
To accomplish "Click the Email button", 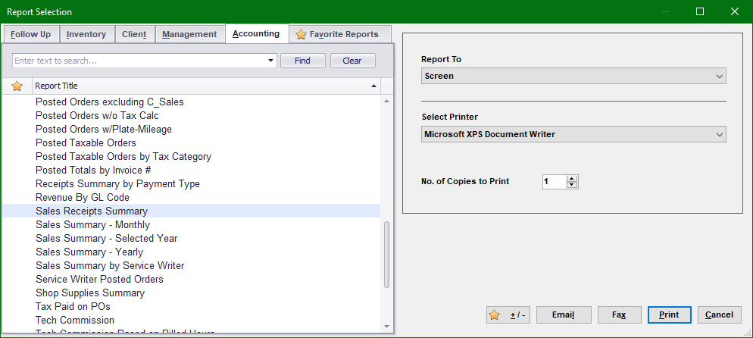I will pos(563,315).
